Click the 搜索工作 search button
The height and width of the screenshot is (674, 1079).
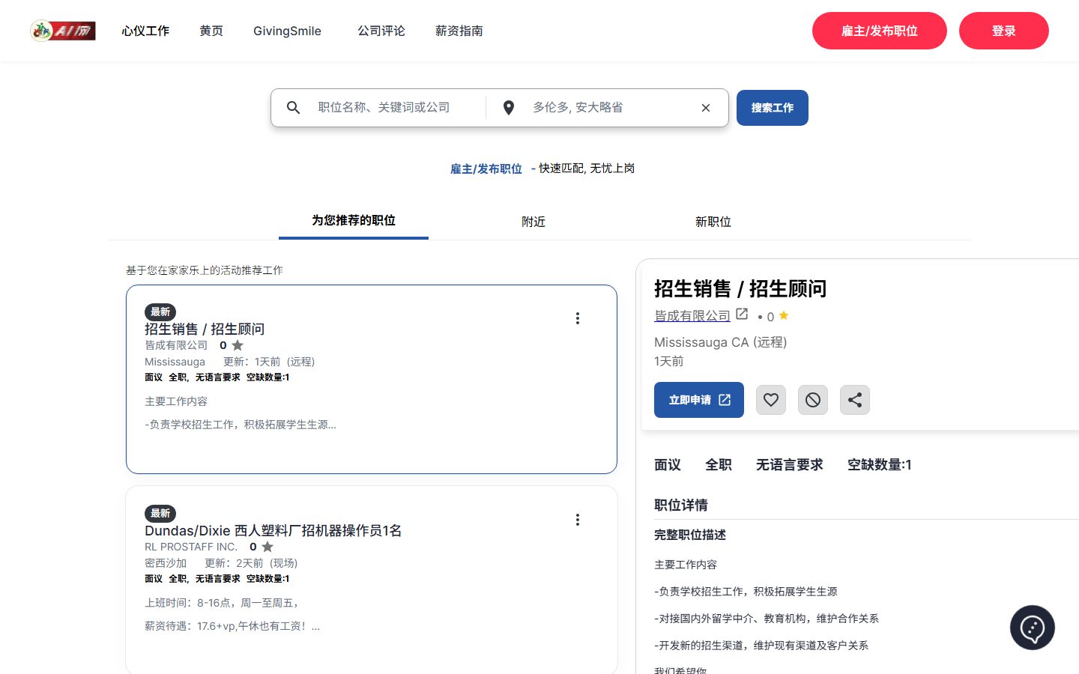click(x=773, y=108)
